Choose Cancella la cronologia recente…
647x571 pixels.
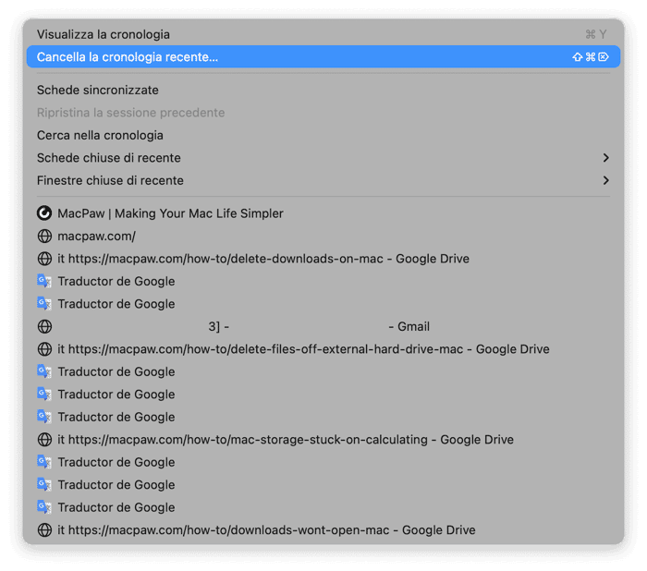[323, 56]
